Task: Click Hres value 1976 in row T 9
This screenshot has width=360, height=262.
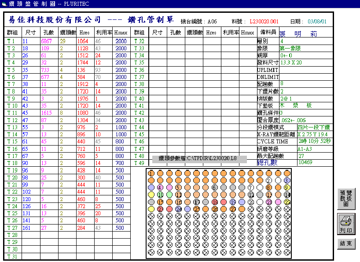Action: pos(83,98)
